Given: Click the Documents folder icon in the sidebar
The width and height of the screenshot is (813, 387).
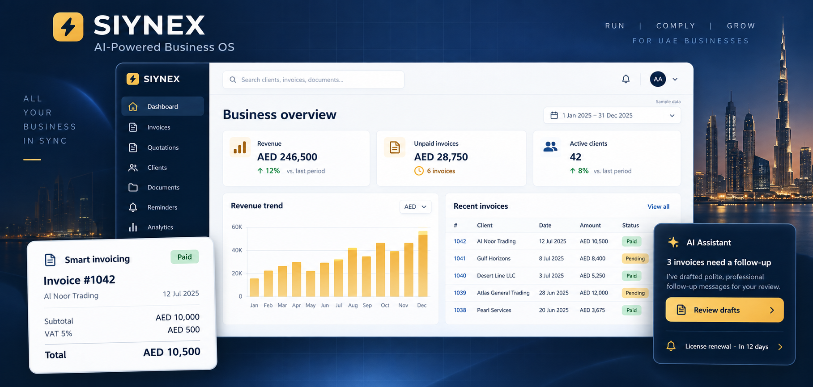Looking at the screenshot, I should (133, 187).
